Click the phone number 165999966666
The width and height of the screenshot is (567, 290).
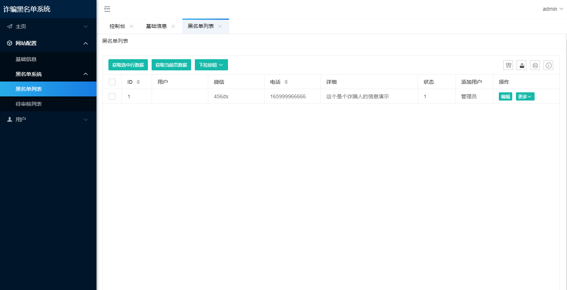click(288, 96)
